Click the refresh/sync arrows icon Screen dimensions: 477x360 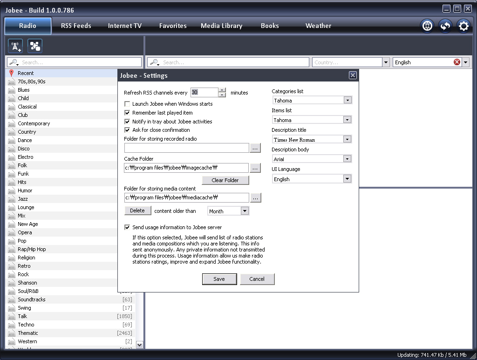[445, 26]
